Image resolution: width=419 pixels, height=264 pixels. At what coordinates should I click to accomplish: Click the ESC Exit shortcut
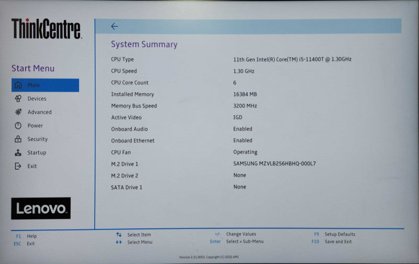(24, 244)
